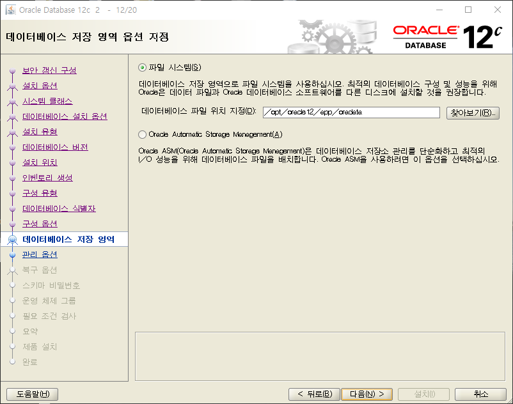Click the step bullet beside 데이터베이스 버전
The height and width of the screenshot is (404, 513).
point(12,148)
